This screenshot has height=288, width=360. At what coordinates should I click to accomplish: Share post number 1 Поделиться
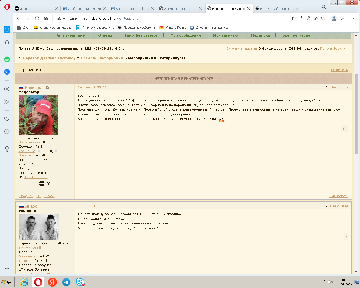[339, 87]
